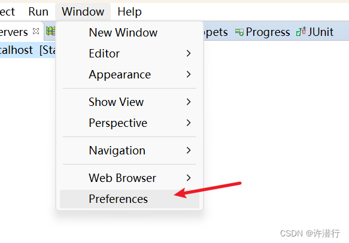Expand the Show View submenu arrow
This screenshot has width=349, height=243.
click(189, 102)
